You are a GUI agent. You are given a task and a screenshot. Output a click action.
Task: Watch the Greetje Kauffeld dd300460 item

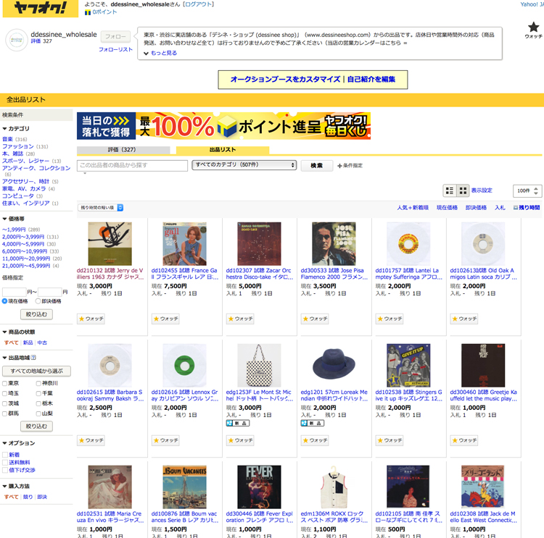(464, 440)
